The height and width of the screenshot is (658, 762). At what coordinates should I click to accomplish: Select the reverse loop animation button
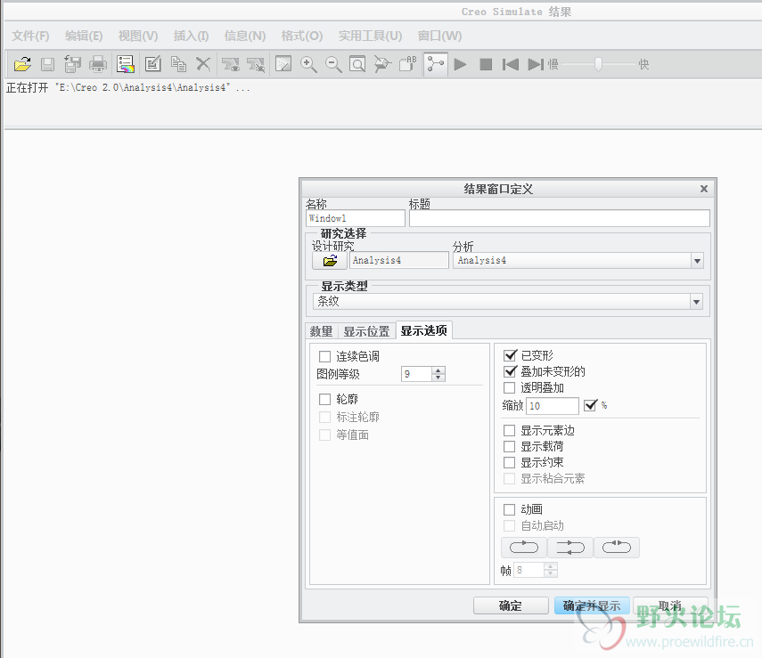click(x=616, y=548)
